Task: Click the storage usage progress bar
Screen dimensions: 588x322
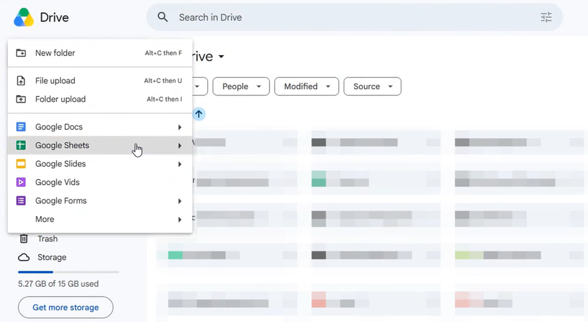Action: point(68,272)
